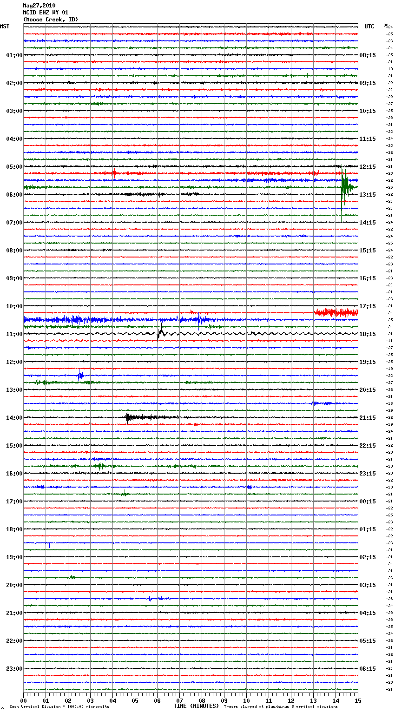Click the 13:15 UTC time label

coord(368,195)
